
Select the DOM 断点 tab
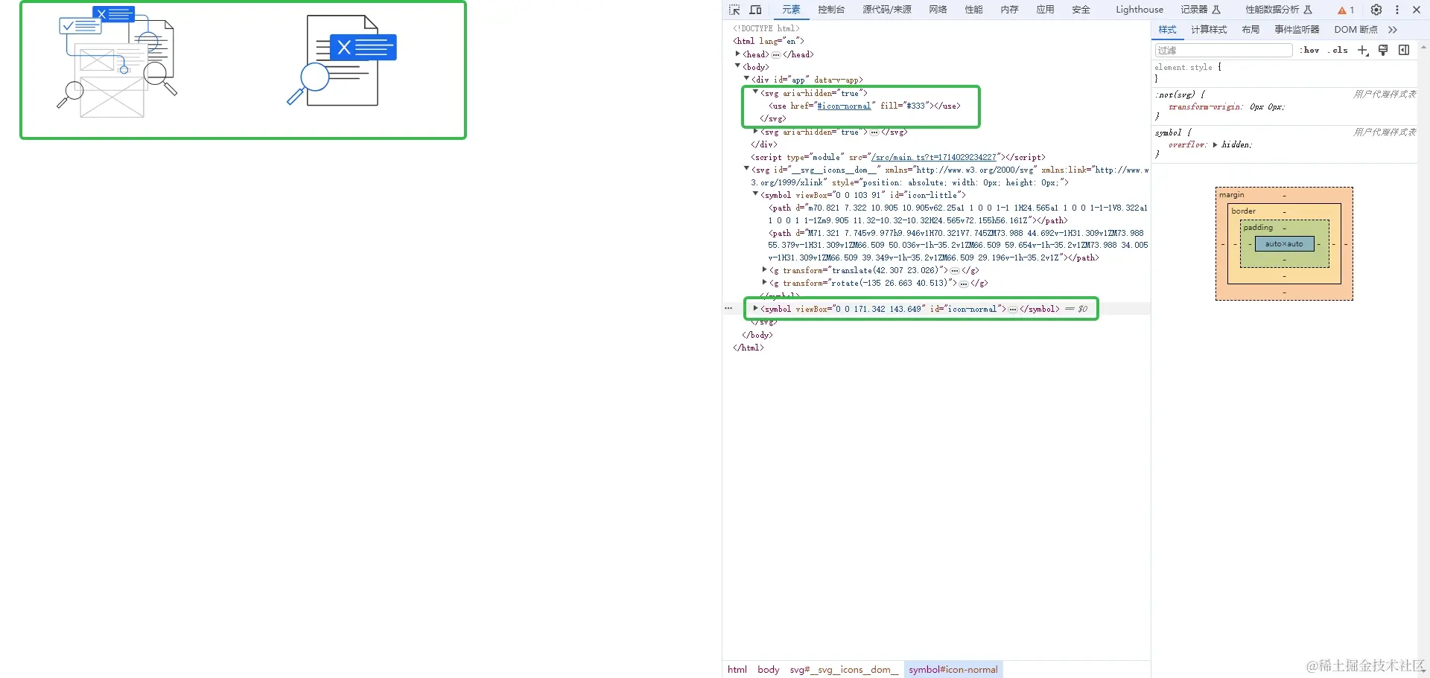click(x=1356, y=30)
